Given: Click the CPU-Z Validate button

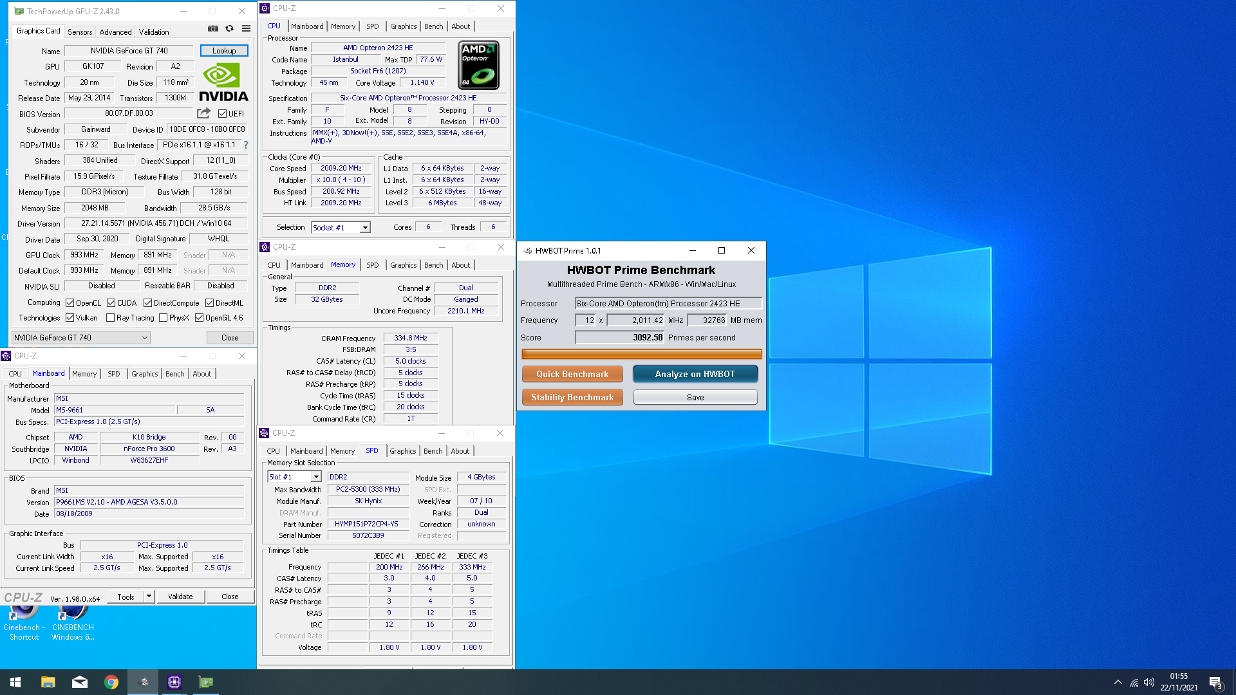Looking at the screenshot, I should click(x=180, y=597).
